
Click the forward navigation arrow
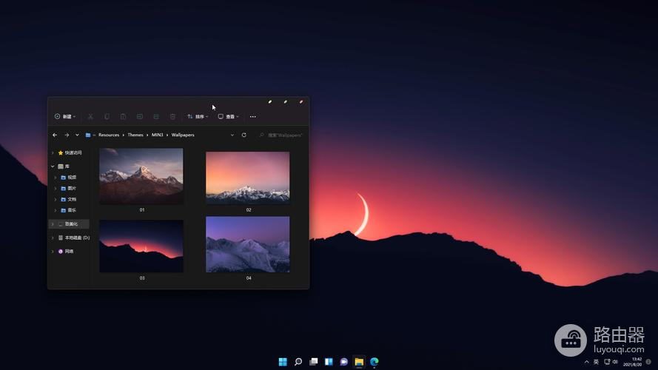(67, 135)
